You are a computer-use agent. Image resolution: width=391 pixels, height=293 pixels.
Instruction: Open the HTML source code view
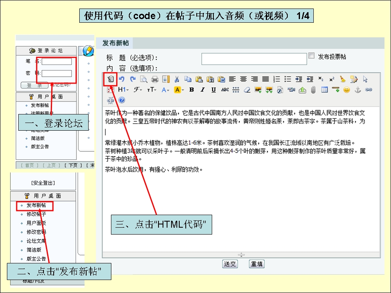pos(111,79)
